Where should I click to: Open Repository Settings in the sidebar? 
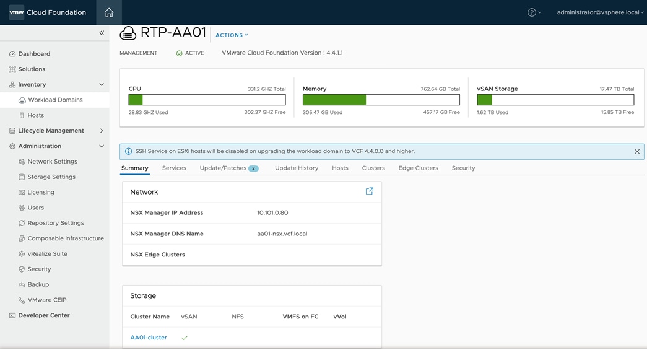(56, 223)
